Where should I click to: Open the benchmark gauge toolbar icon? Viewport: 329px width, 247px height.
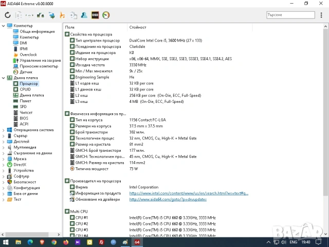106,15
